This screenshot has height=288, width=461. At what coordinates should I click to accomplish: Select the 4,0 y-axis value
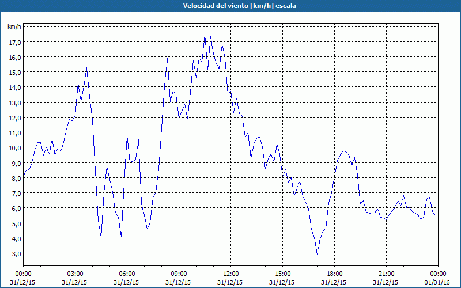click(x=17, y=238)
